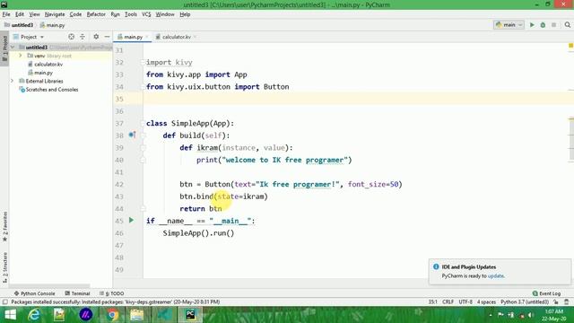The width and height of the screenshot is (574, 323).
Task: Click the update link in notification
Action: [x=496, y=275]
